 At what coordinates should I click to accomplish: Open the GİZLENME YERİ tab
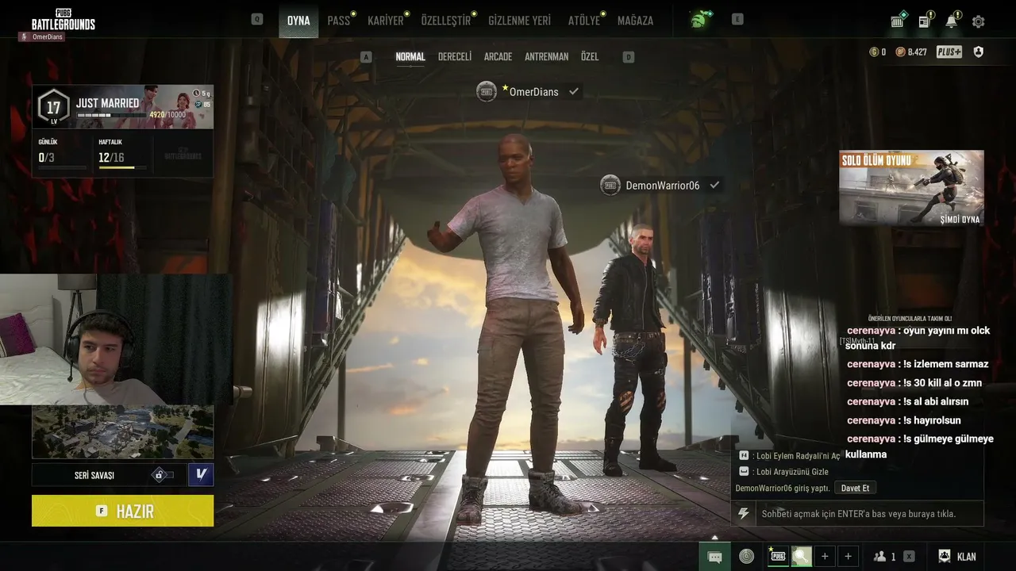tap(519, 21)
